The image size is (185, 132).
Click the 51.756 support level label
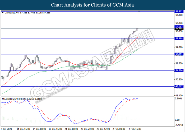[179, 70]
